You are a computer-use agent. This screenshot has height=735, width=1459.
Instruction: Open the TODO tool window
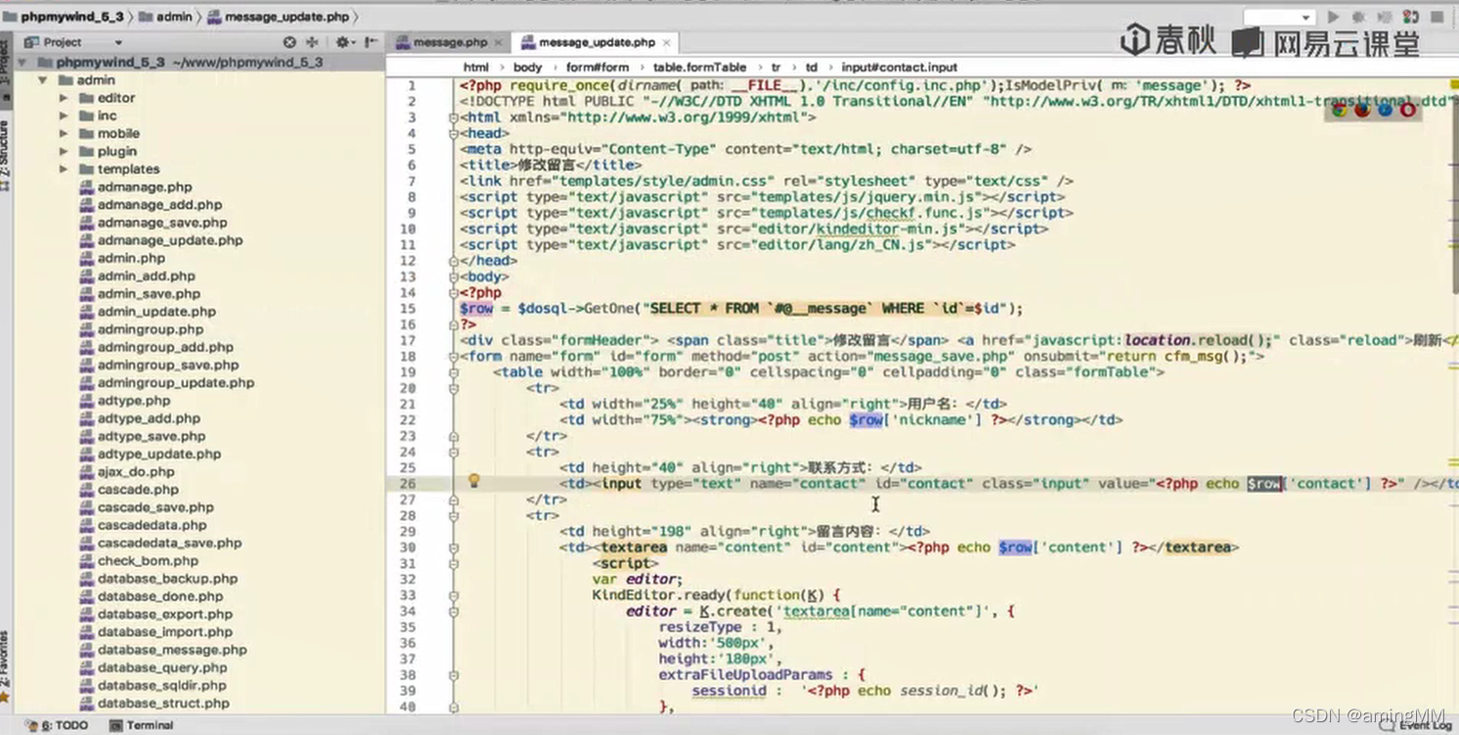pos(59,725)
